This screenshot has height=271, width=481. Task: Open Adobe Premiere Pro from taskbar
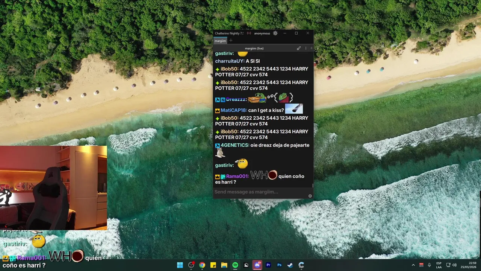pyautogui.click(x=268, y=265)
